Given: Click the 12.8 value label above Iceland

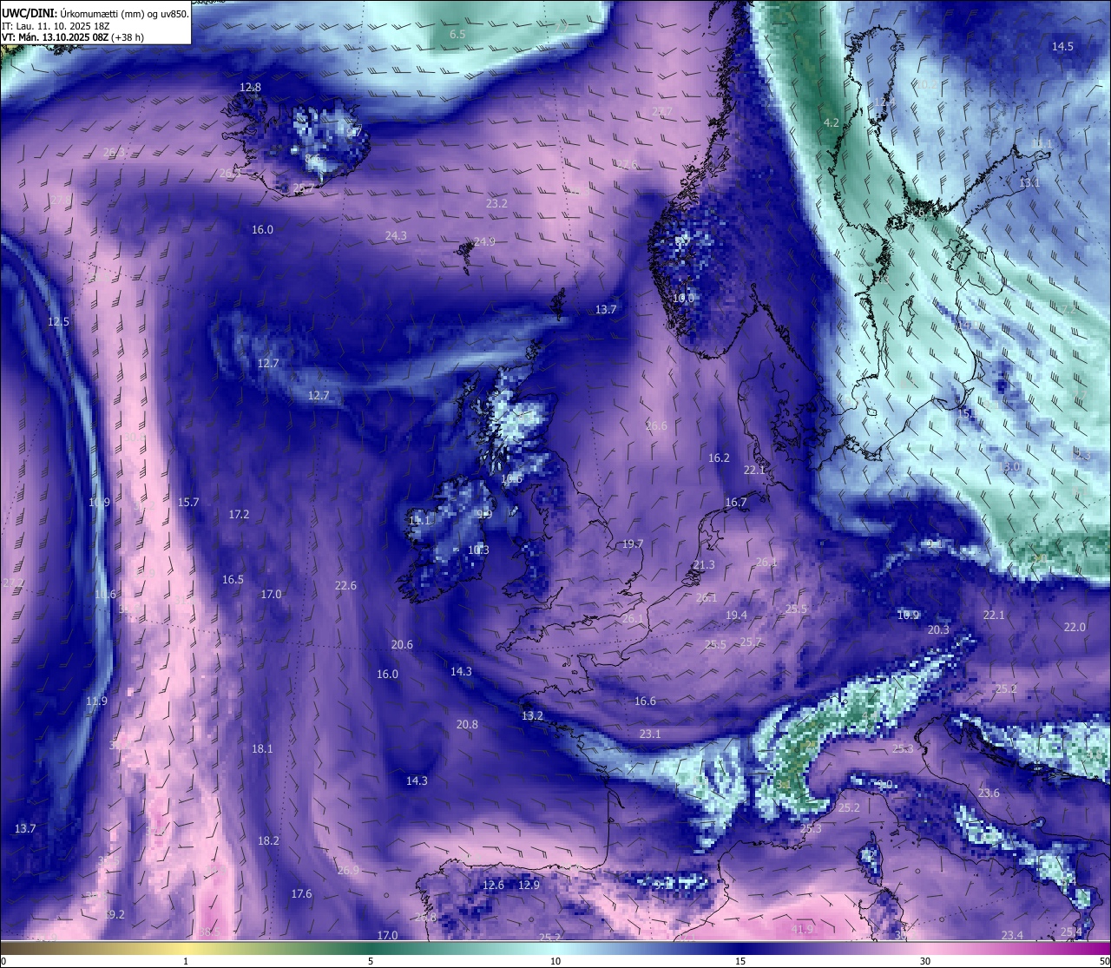Looking at the screenshot, I should click(250, 87).
